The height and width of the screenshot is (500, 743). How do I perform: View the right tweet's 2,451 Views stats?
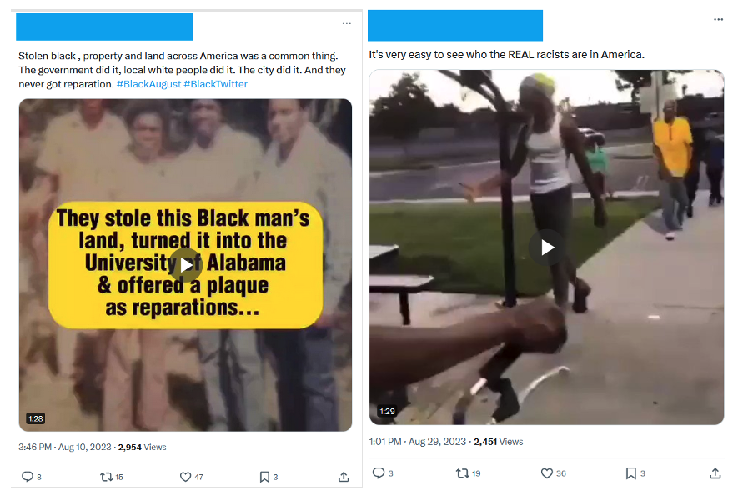tap(499, 442)
